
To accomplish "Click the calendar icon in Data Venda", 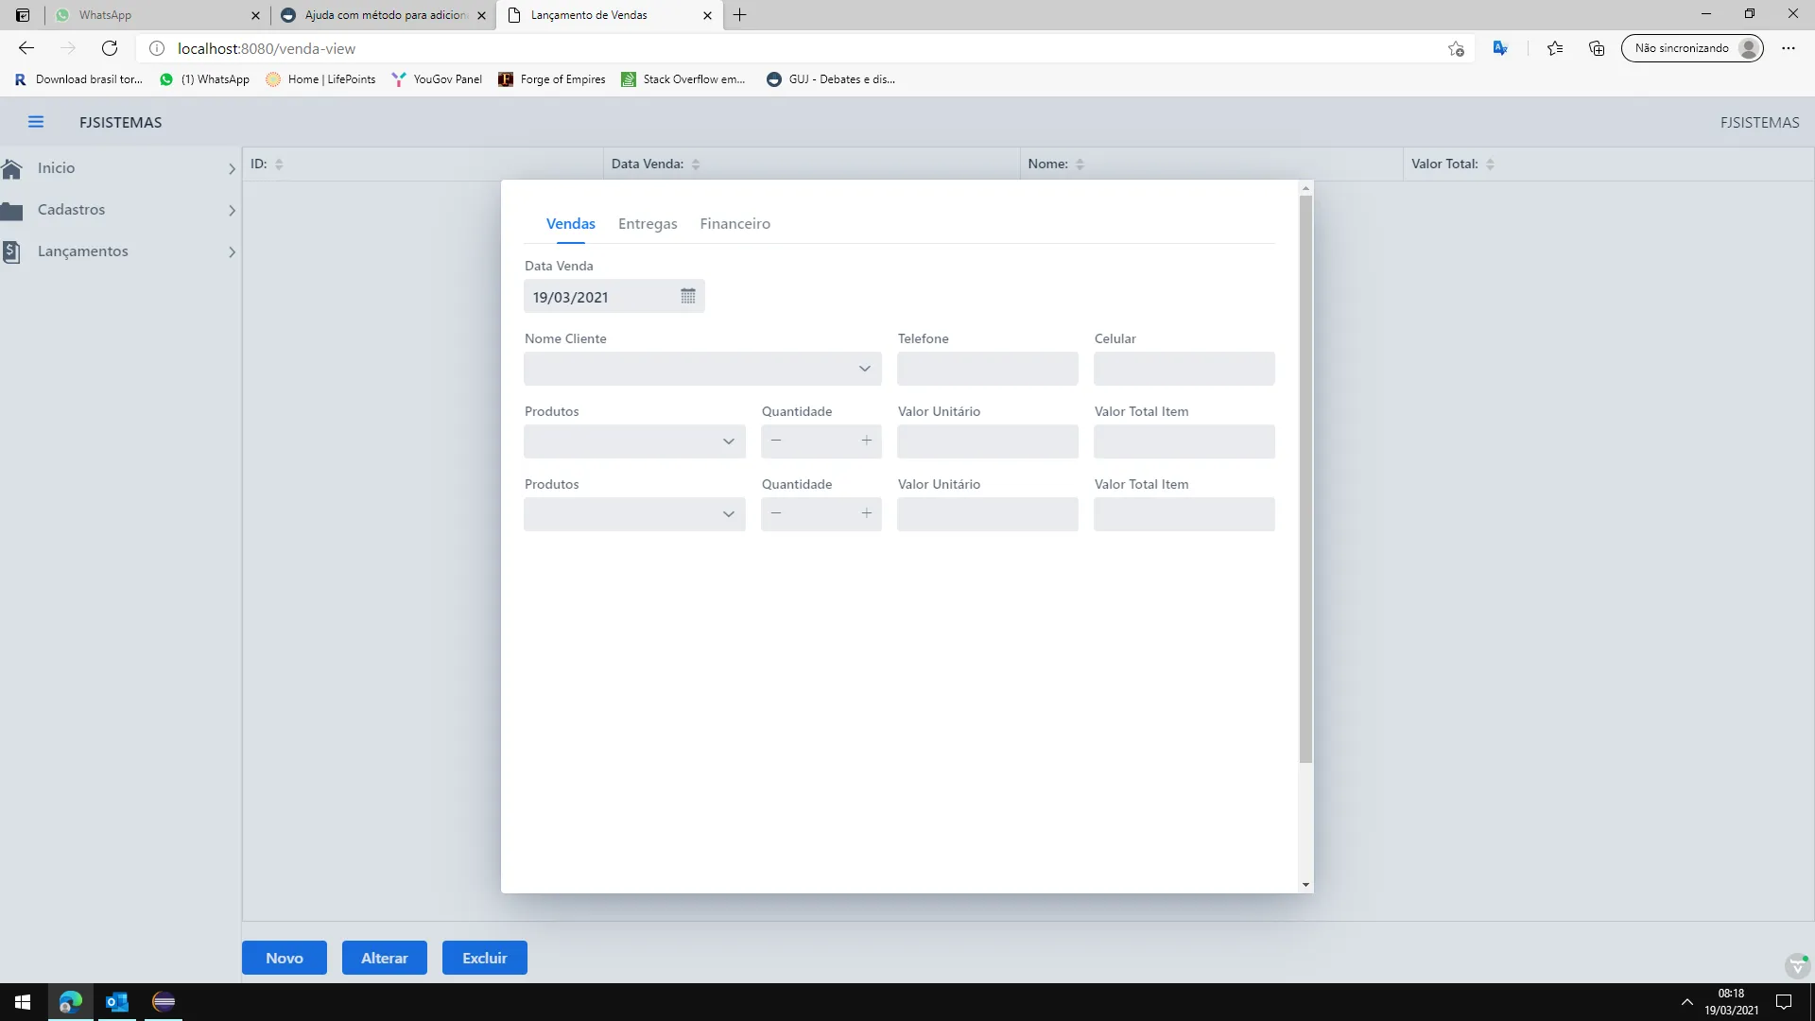I will (687, 297).
